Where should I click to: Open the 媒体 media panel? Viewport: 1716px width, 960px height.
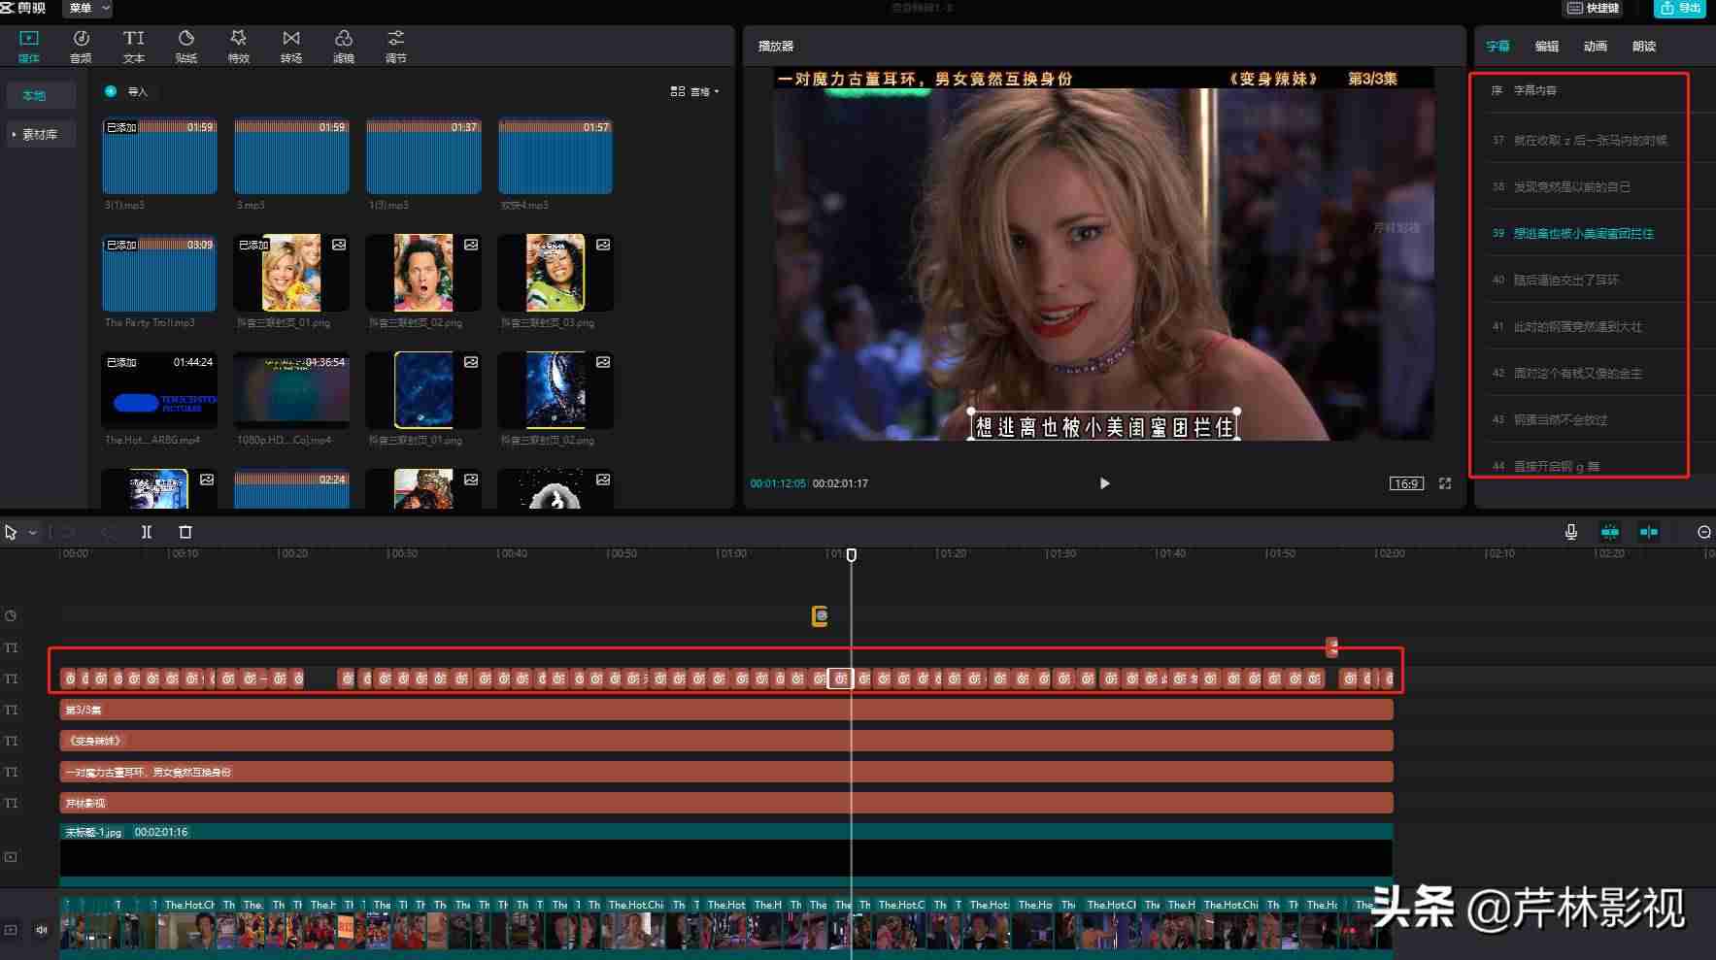pos(29,46)
